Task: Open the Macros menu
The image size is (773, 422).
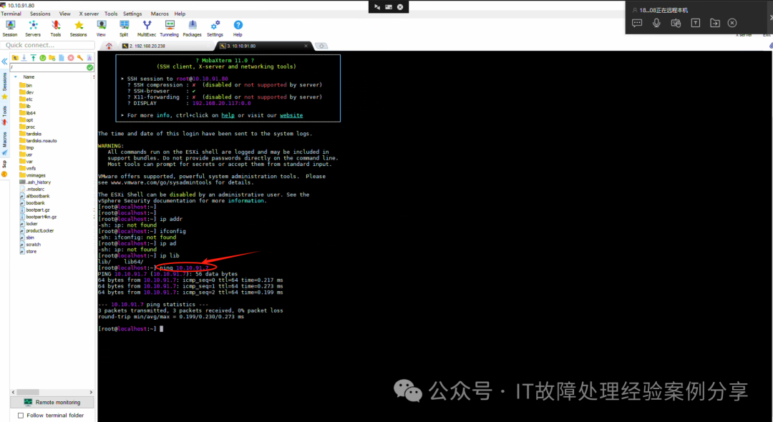Action: 159,14
